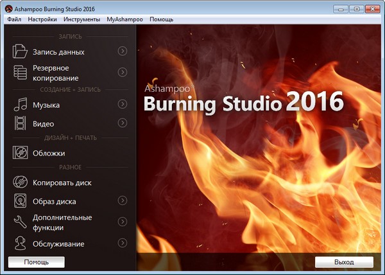Select the film strip icon for Видео
The width and height of the screenshot is (385, 275).
click(x=21, y=123)
